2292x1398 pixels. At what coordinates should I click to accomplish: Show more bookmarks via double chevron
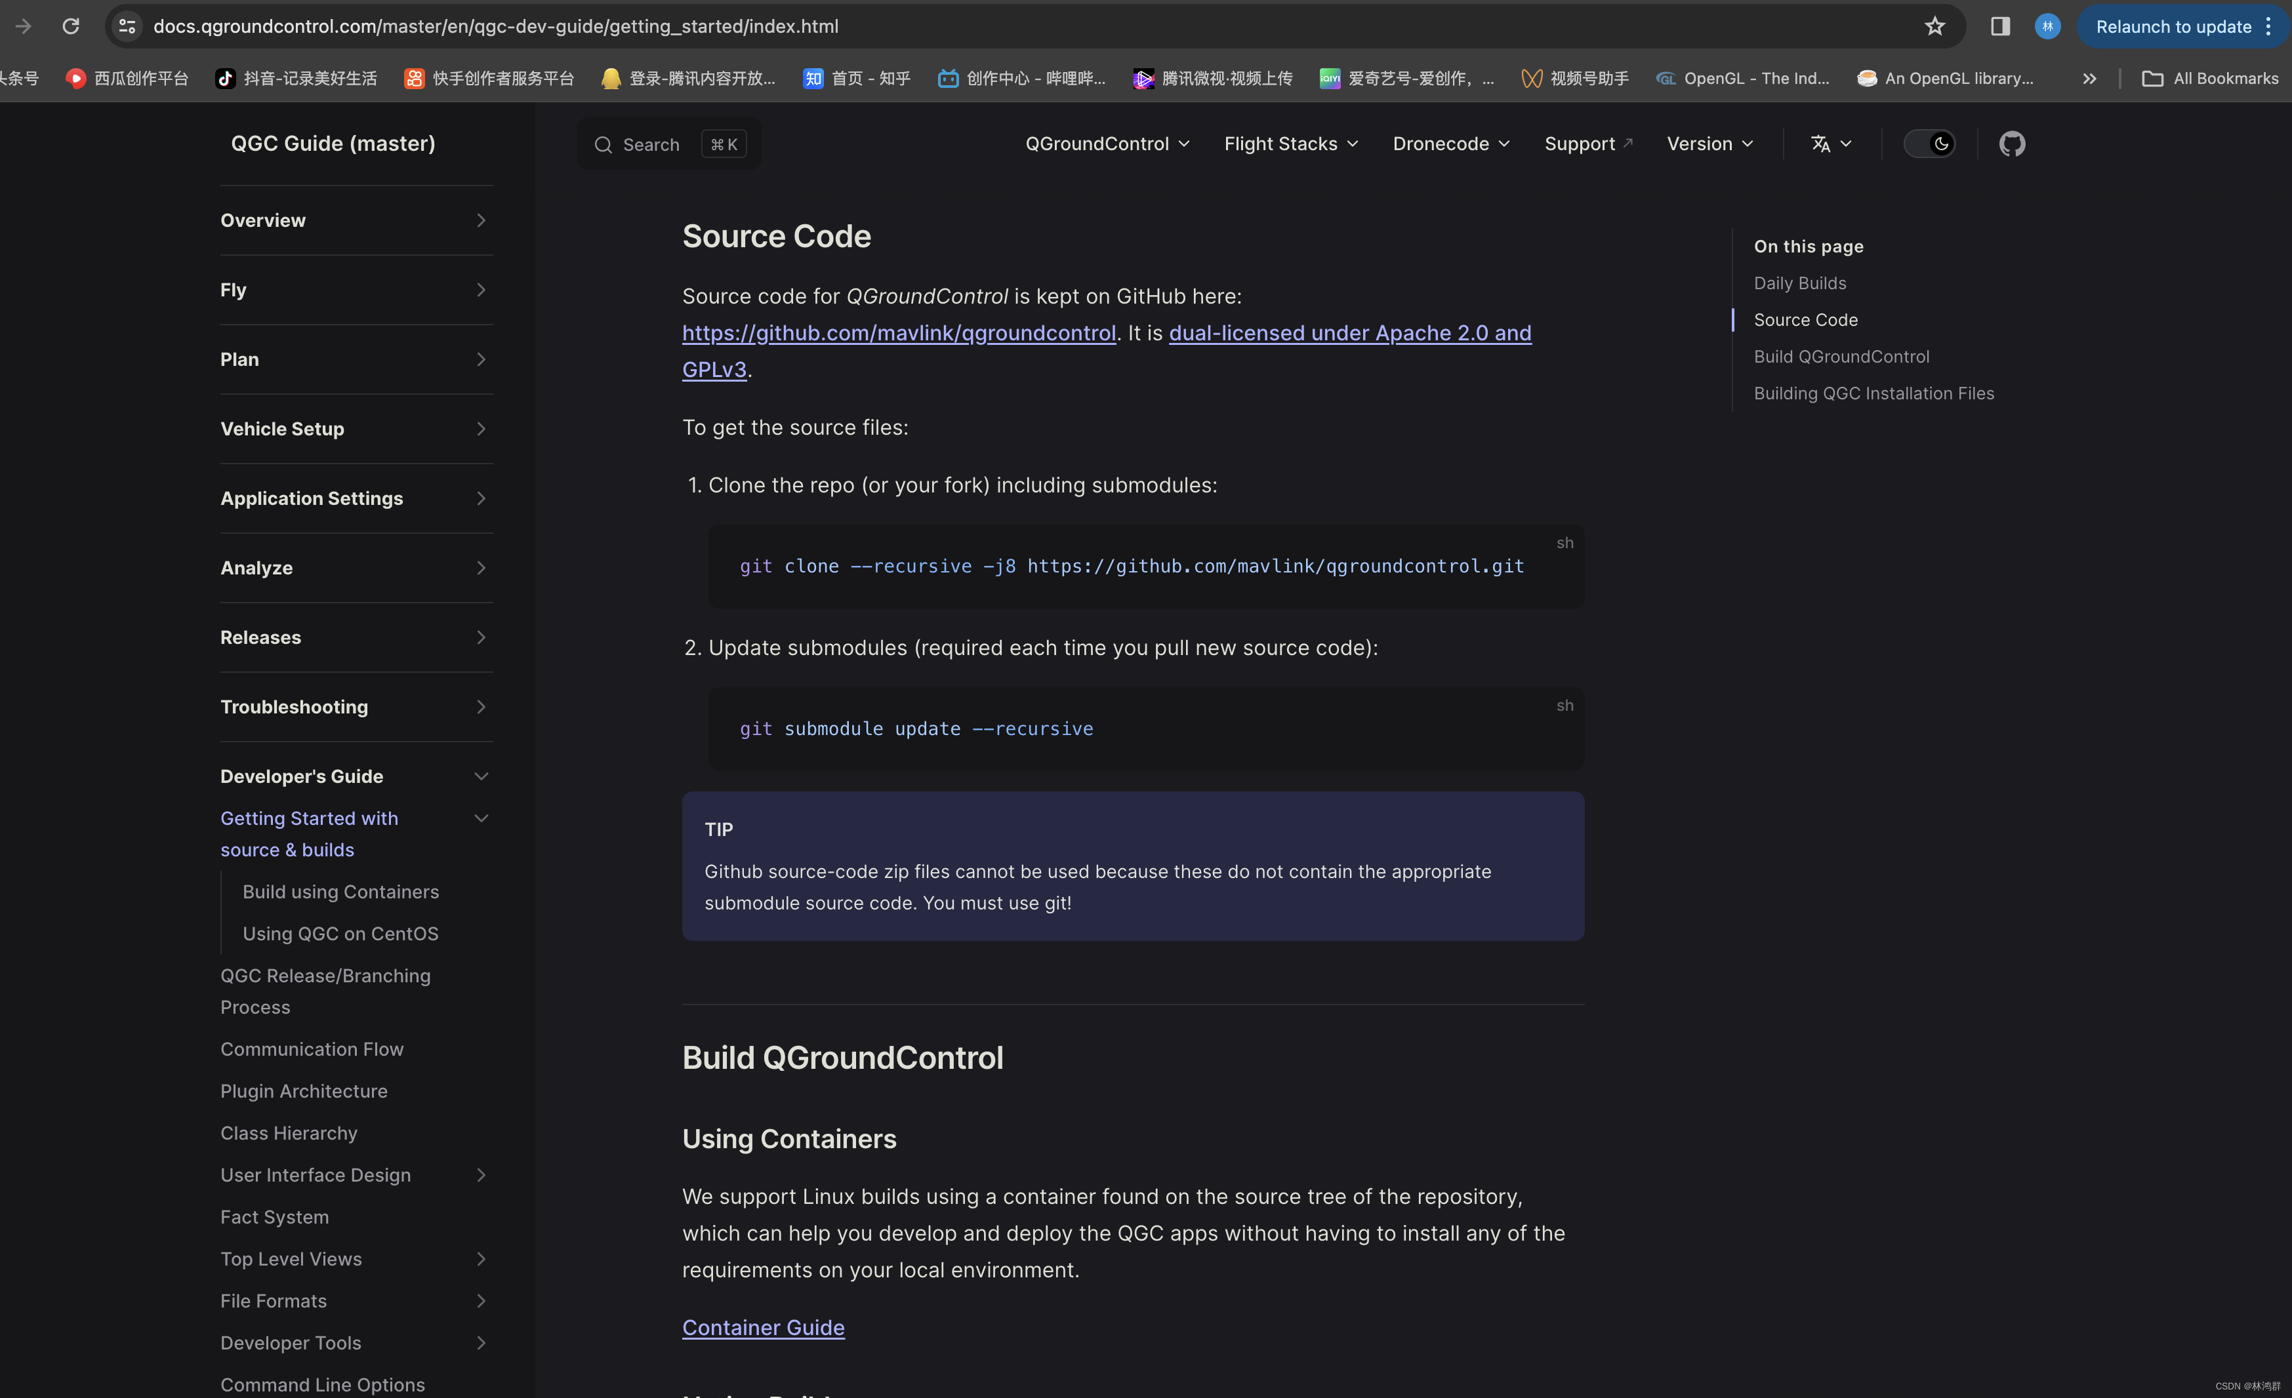pos(2089,79)
